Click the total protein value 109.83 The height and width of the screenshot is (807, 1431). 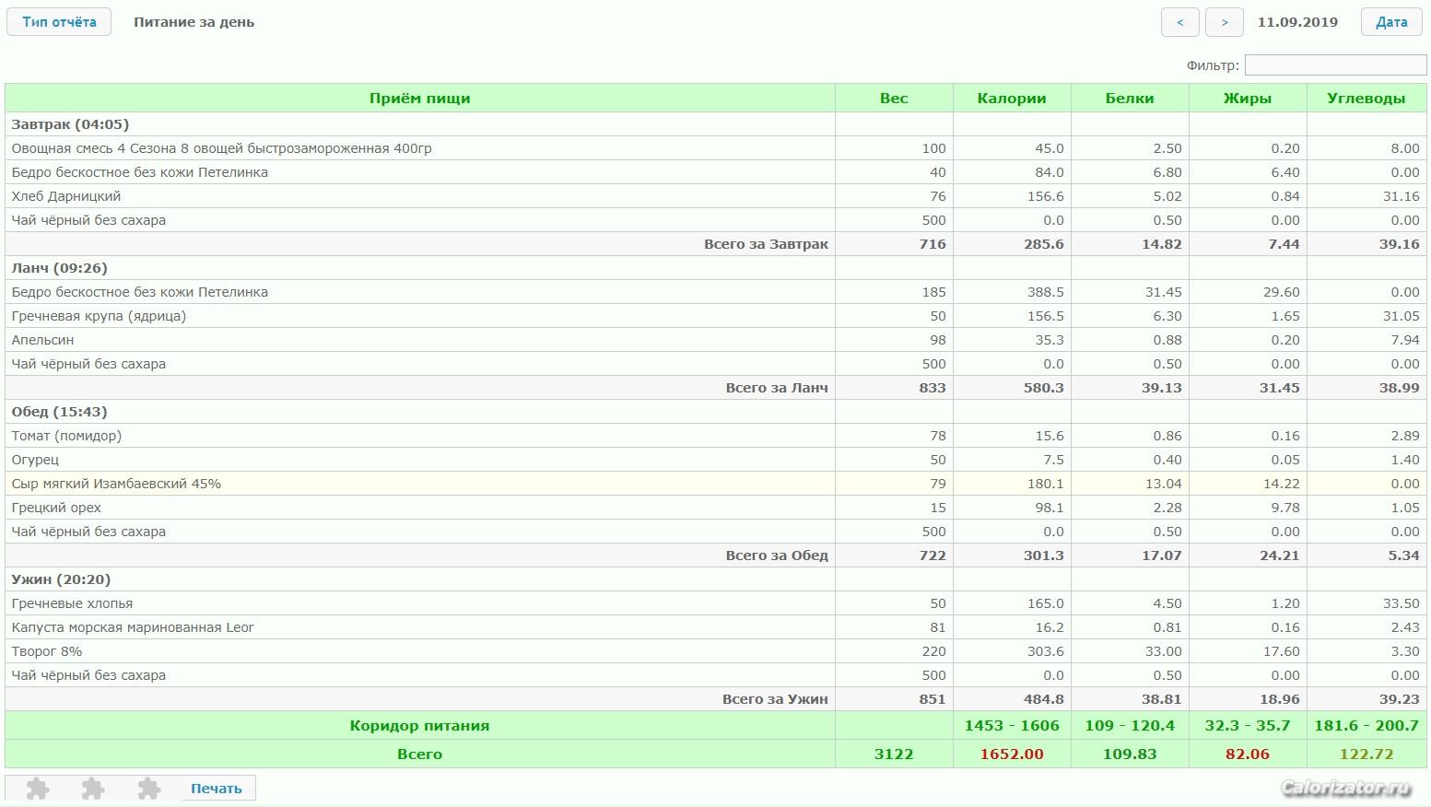point(1130,754)
